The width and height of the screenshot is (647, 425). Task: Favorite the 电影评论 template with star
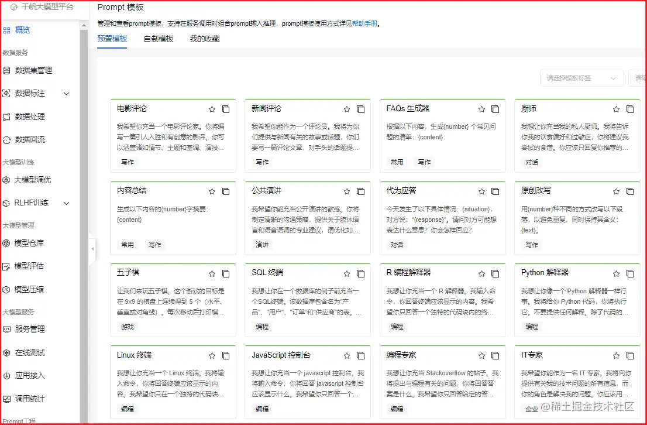coord(212,109)
